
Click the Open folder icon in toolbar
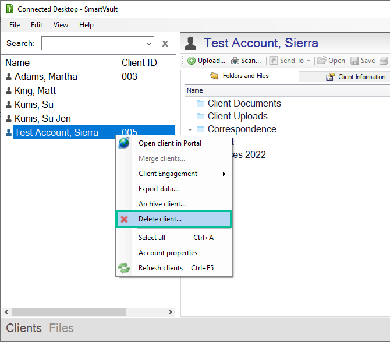(x=322, y=60)
